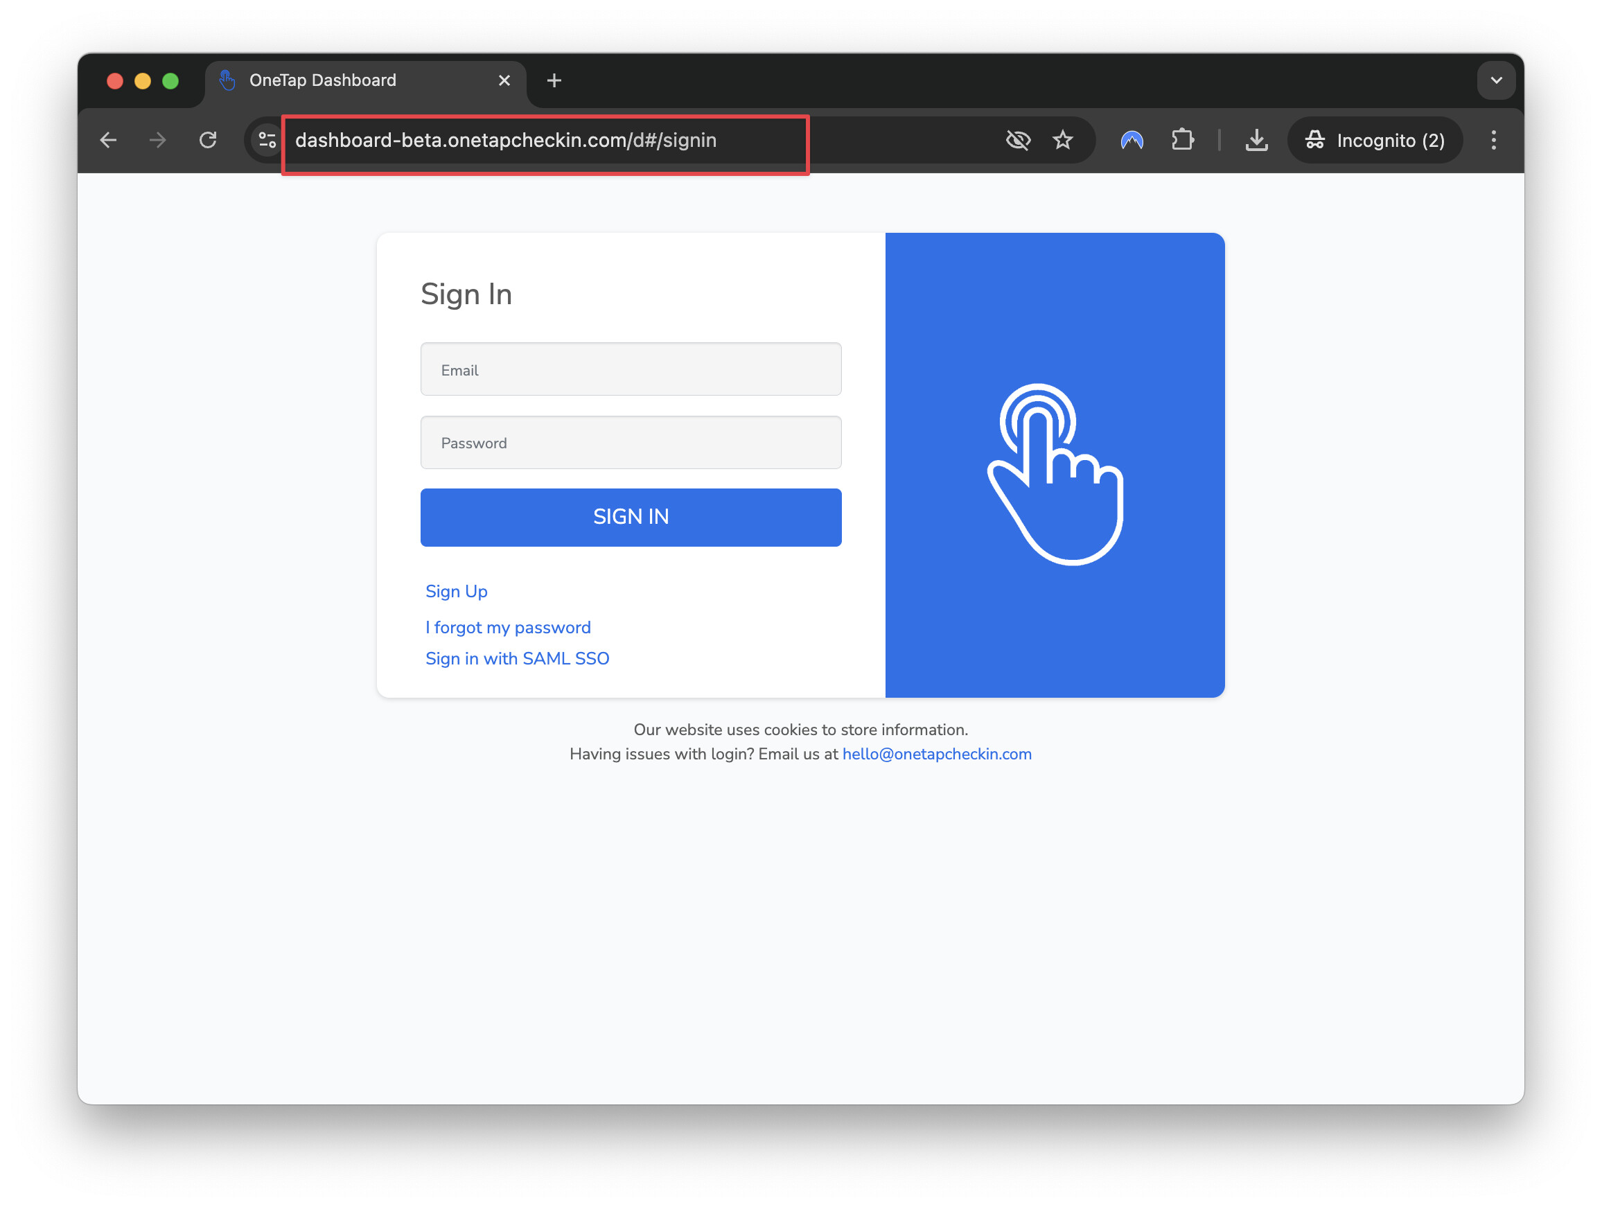
Task: Click the red window close button
Action: coord(114,80)
